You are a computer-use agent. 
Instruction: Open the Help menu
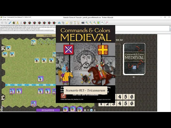[x=8, y=19]
